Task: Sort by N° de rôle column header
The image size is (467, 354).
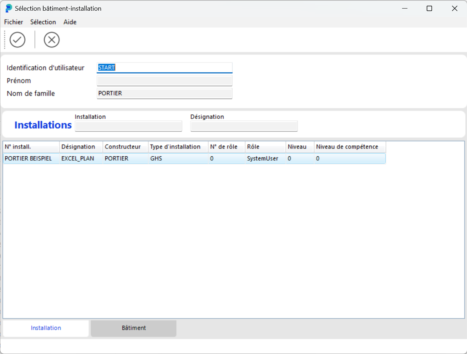Action: pyautogui.click(x=227, y=147)
